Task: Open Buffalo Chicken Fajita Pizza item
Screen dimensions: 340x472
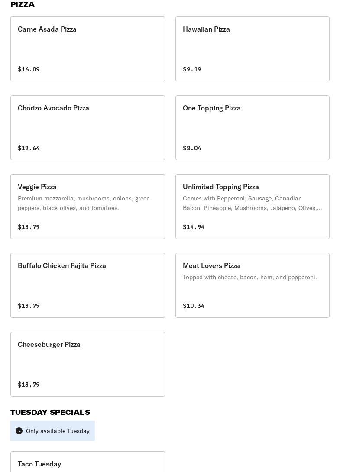Action: 87,285
